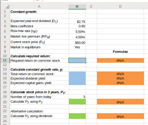Viewport: 148px width, 125px height.
Task: Select row 23 header
Action: pos(5,116)
